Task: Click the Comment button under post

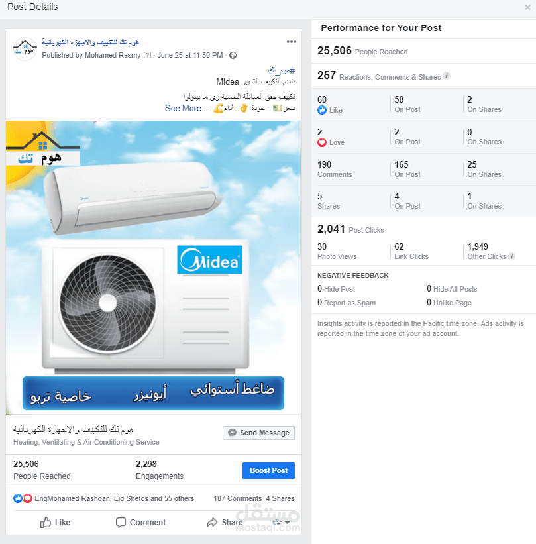Action: pyautogui.click(x=140, y=523)
